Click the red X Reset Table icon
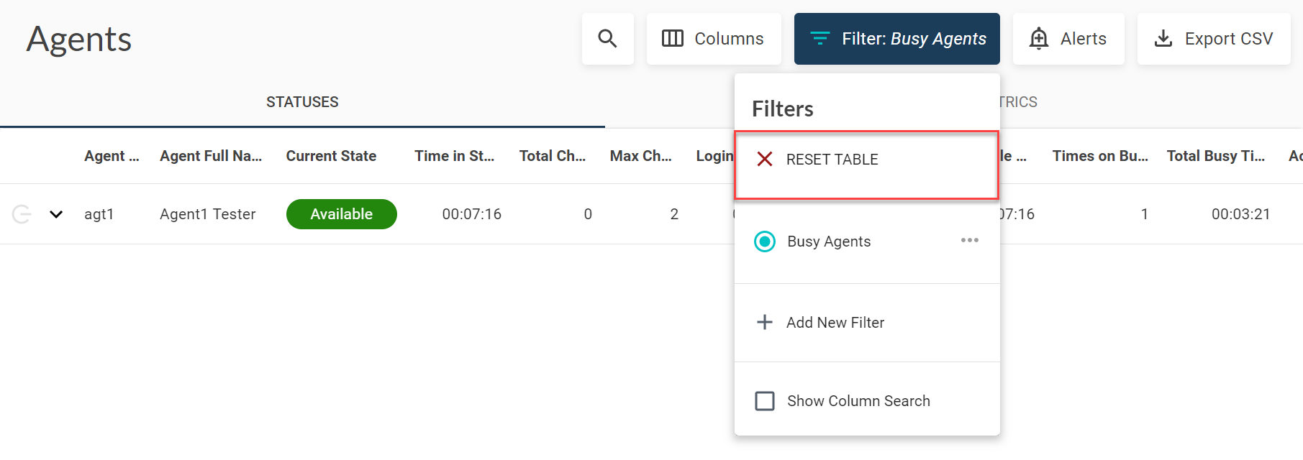 pyautogui.click(x=765, y=160)
